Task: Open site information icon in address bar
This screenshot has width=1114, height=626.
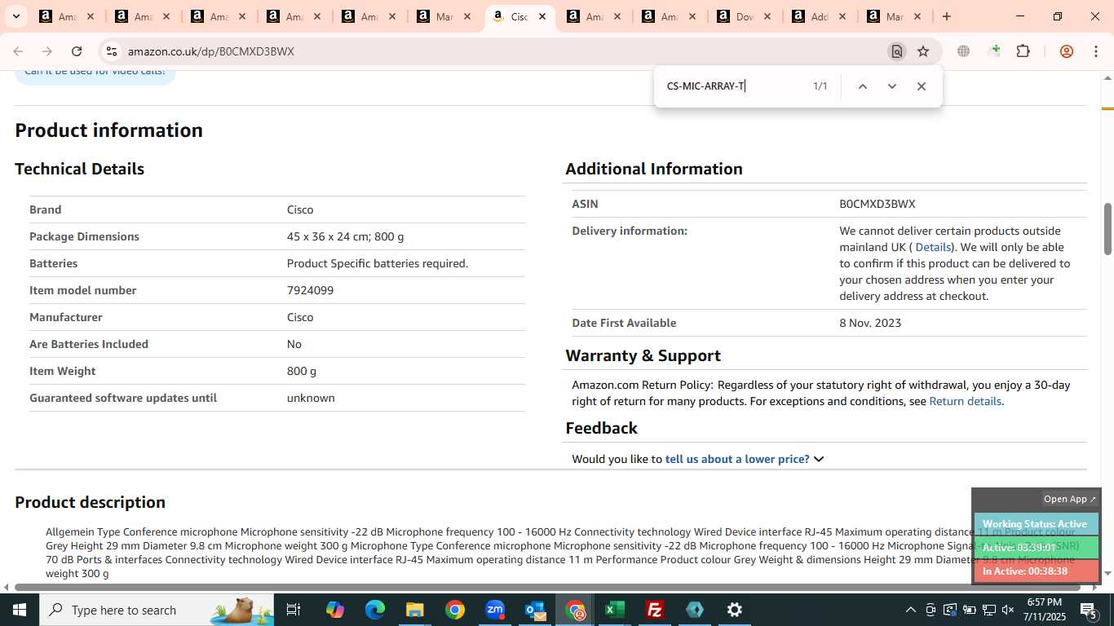Action: [112, 51]
